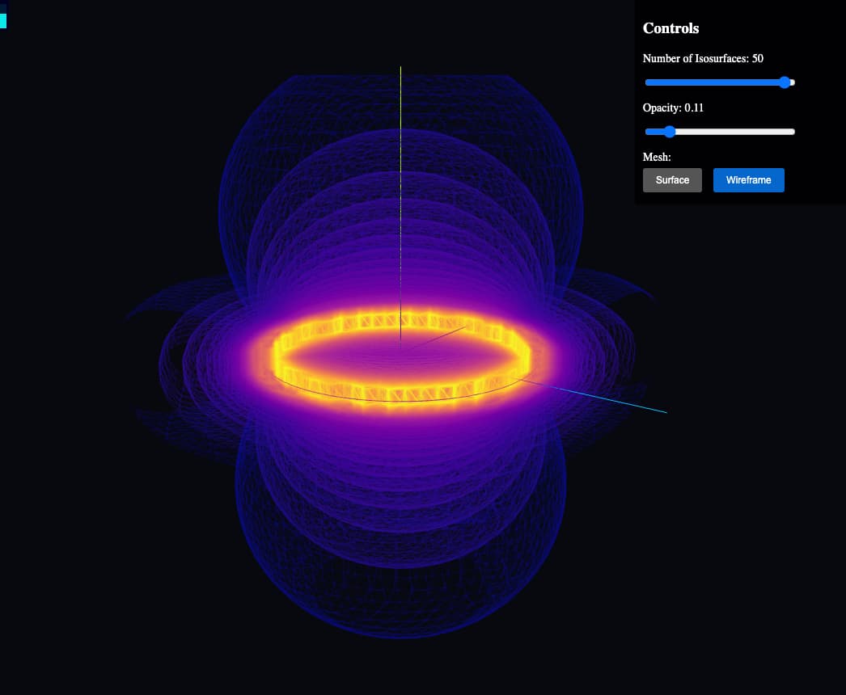Click the Controls panel heading
846x695 pixels.
click(x=670, y=28)
